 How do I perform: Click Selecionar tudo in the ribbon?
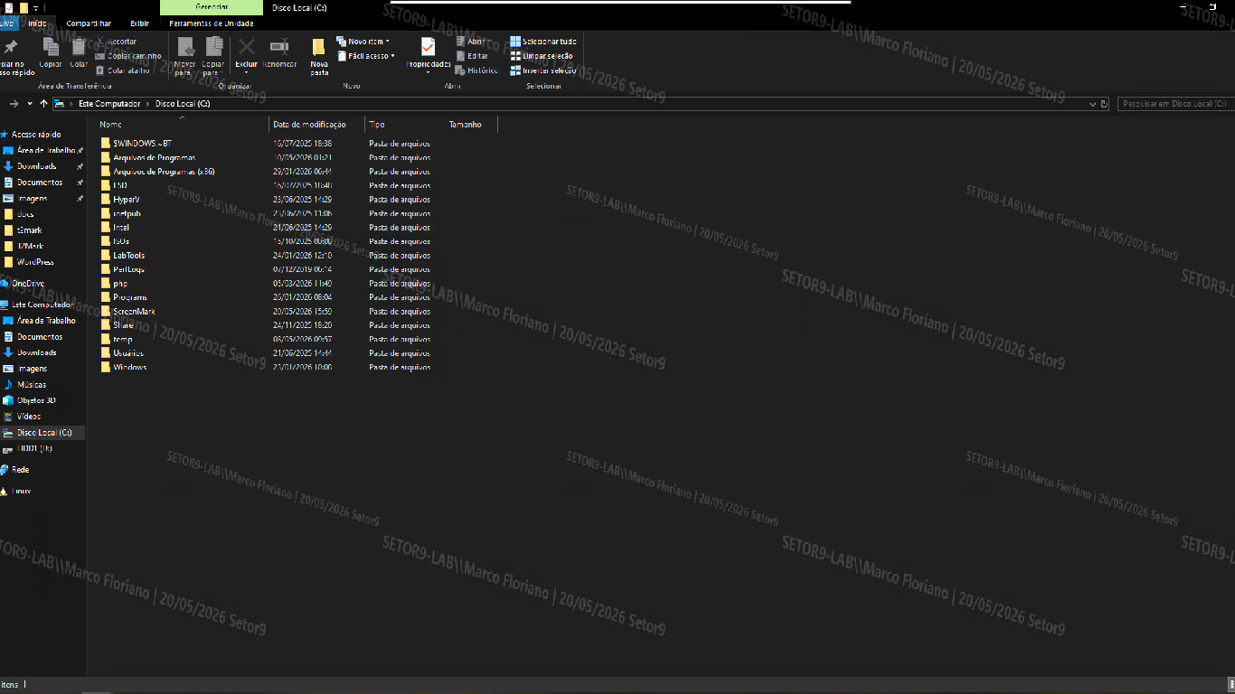tap(542, 42)
